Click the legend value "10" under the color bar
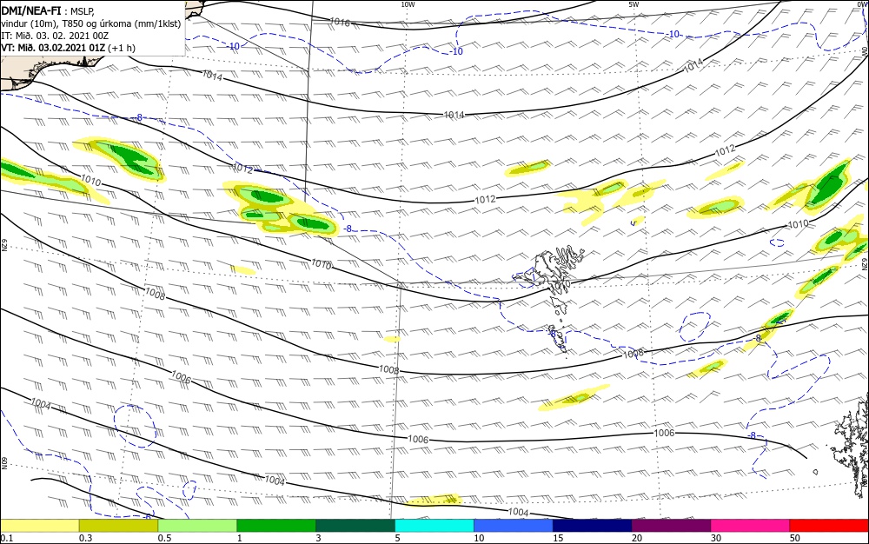This screenshot has width=869, height=544. click(479, 538)
